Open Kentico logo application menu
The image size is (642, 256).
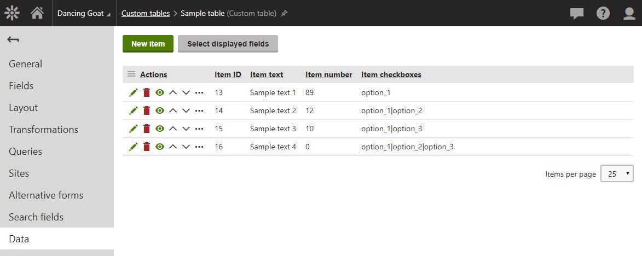click(x=12, y=13)
